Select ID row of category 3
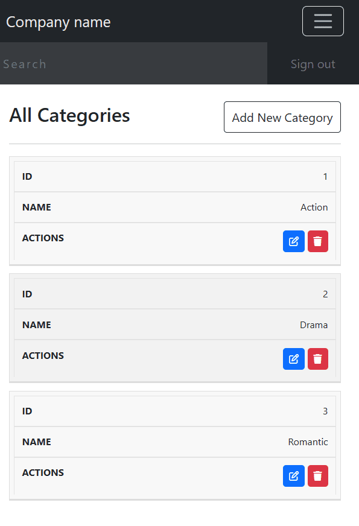Screen dimensions: 359x526 (175, 411)
